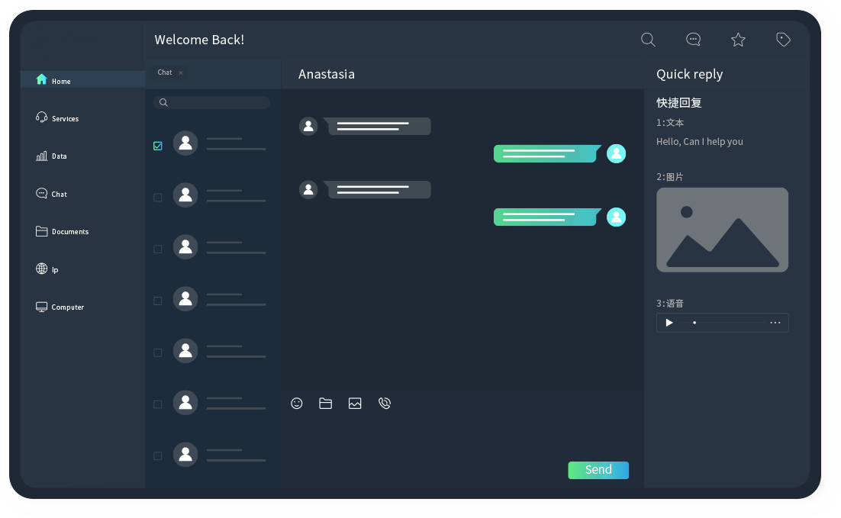Select the last contact's checkbox in list
The width and height of the screenshot is (841, 518).
[158, 456]
